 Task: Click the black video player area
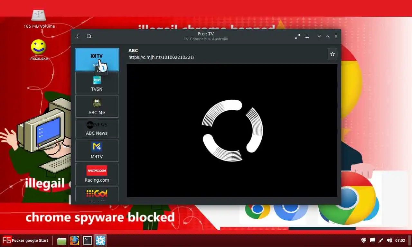click(x=232, y=130)
